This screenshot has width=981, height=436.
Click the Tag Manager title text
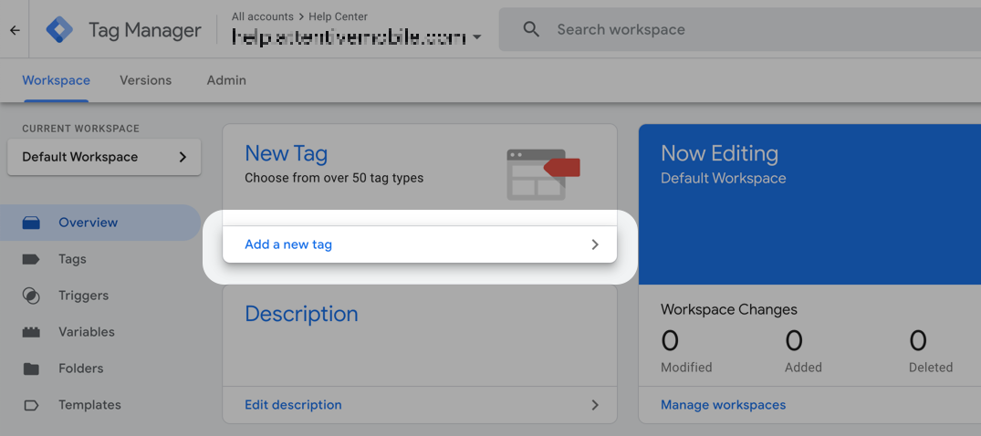[x=145, y=30]
